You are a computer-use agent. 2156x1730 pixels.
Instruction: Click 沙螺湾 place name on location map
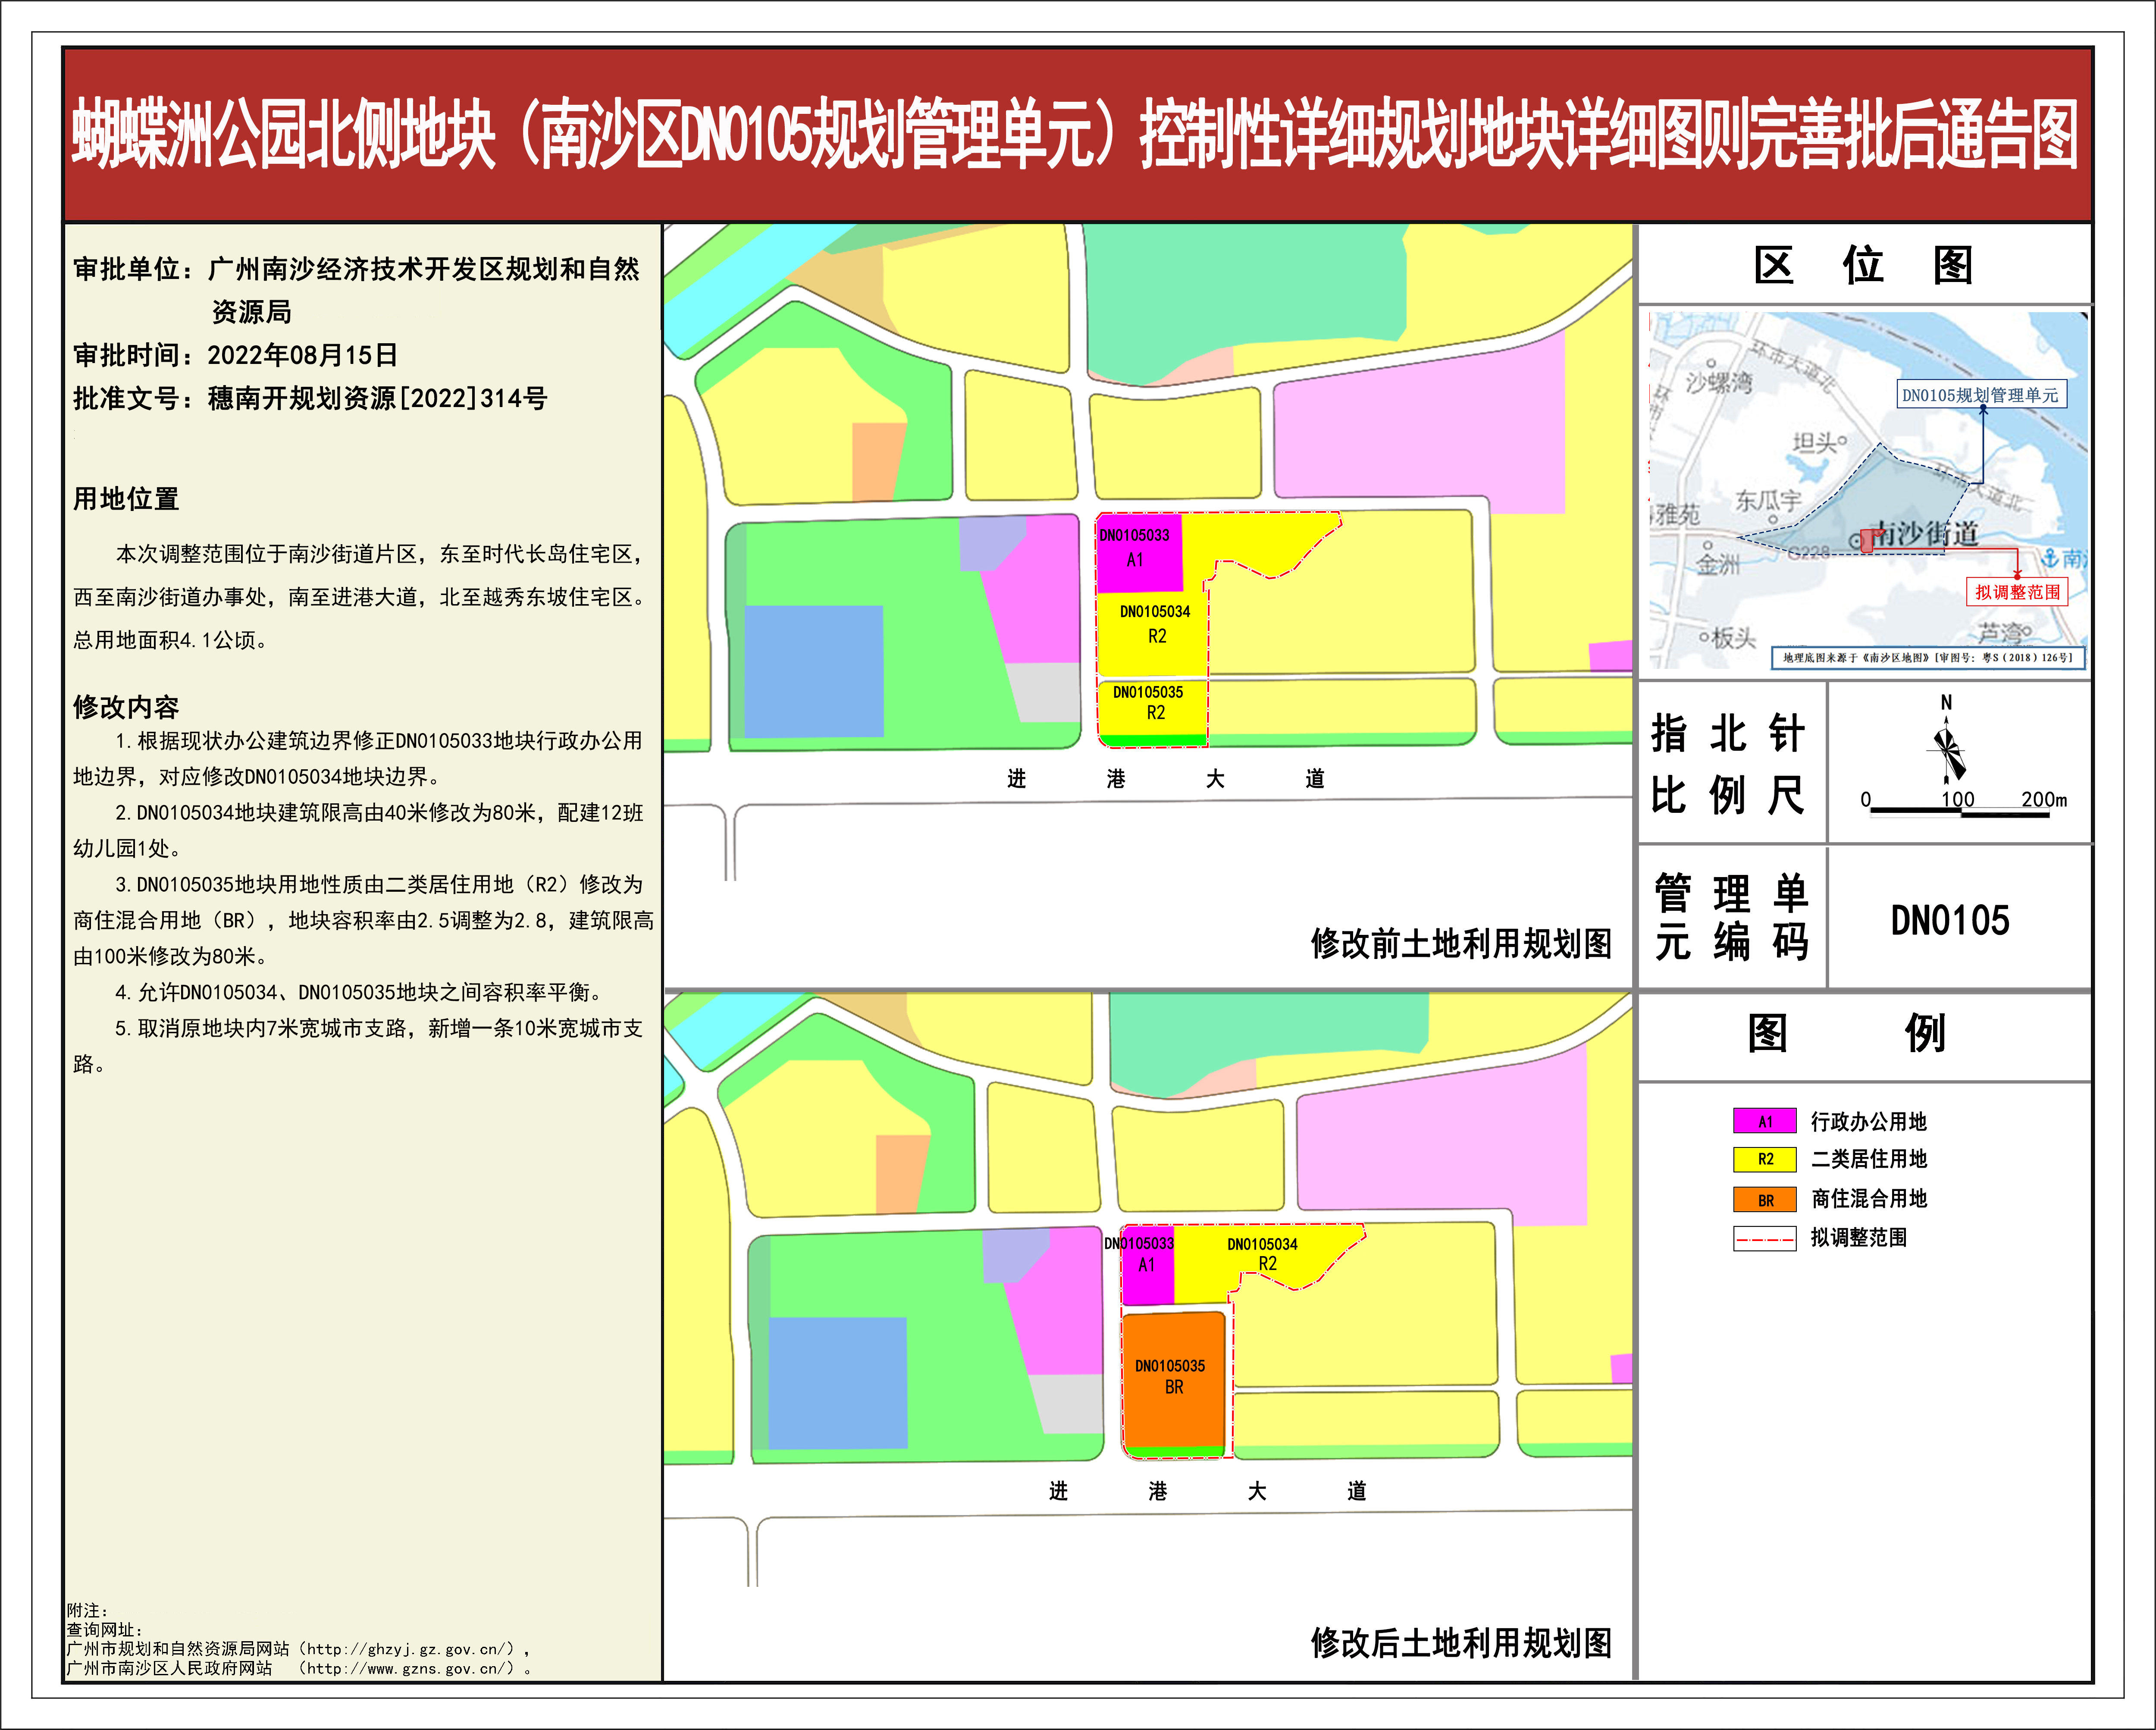pyautogui.click(x=1719, y=382)
